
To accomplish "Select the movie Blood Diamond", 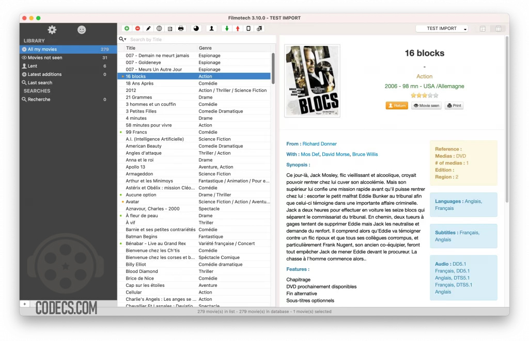I will (x=194, y=271).
